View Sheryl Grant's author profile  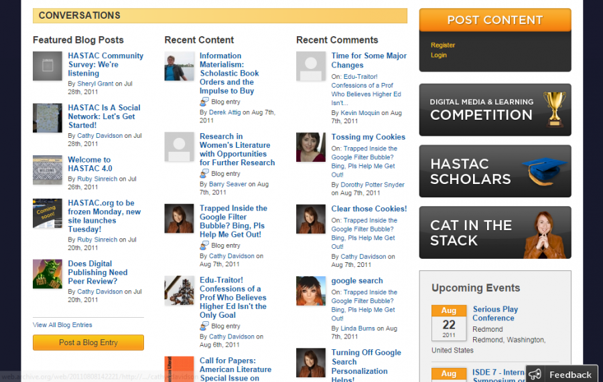[x=95, y=84]
